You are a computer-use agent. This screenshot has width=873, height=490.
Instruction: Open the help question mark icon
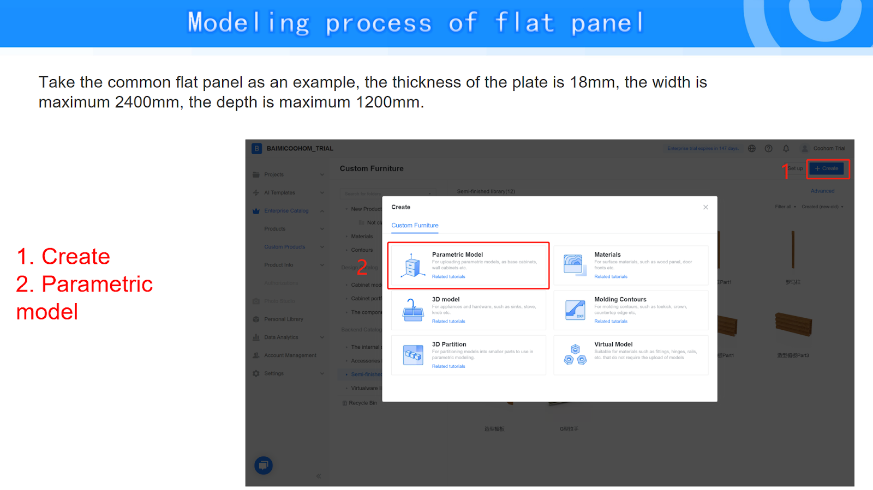(769, 148)
